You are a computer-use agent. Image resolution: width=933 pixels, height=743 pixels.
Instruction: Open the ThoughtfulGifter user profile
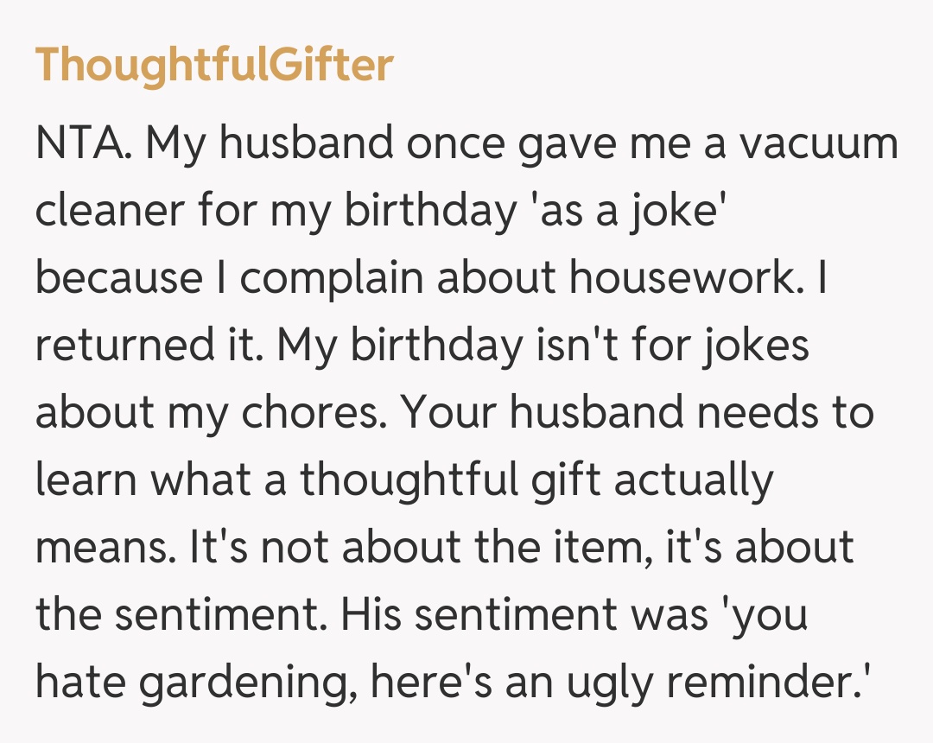point(214,66)
